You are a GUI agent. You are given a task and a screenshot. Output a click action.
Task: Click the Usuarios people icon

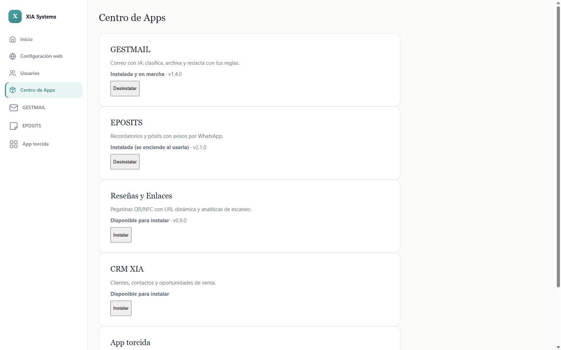click(13, 73)
